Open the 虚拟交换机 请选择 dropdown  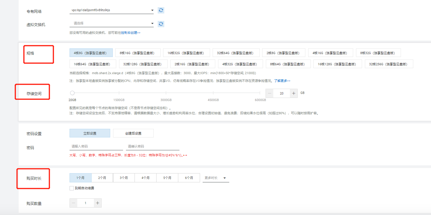coord(112,23)
